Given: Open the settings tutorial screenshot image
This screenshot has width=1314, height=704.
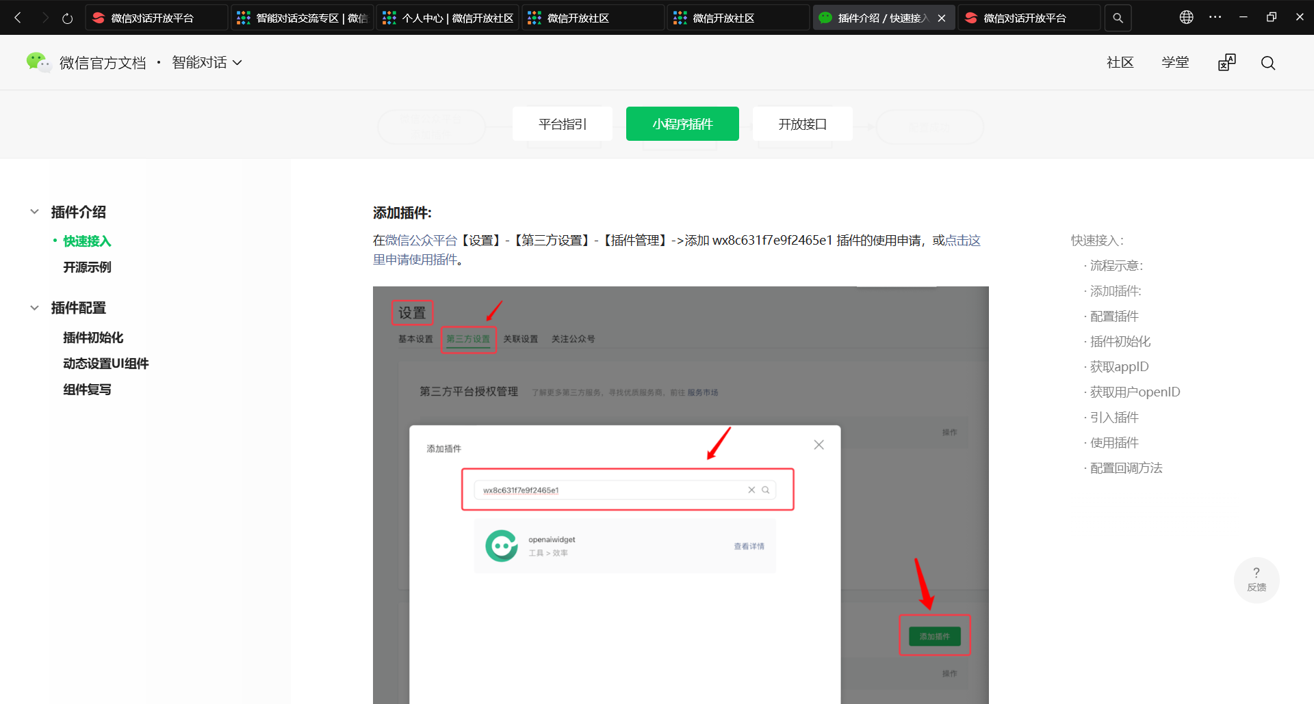Looking at the screenshot, I should pos(681,495).
